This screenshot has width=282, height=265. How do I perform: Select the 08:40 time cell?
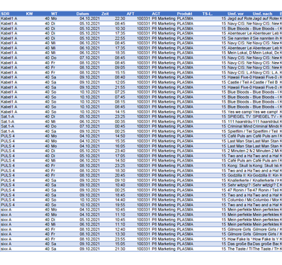pyautogui.click(x=120, y=77)
